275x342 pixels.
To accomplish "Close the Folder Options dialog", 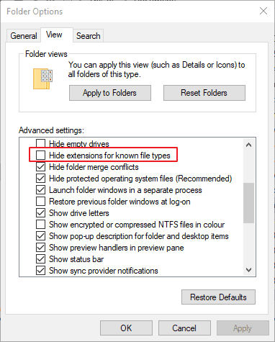I will [263, 11].
